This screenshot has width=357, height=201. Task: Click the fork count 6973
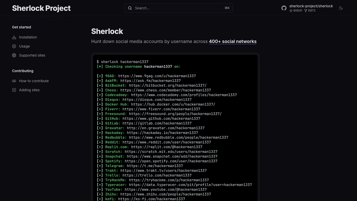point(310,11)
